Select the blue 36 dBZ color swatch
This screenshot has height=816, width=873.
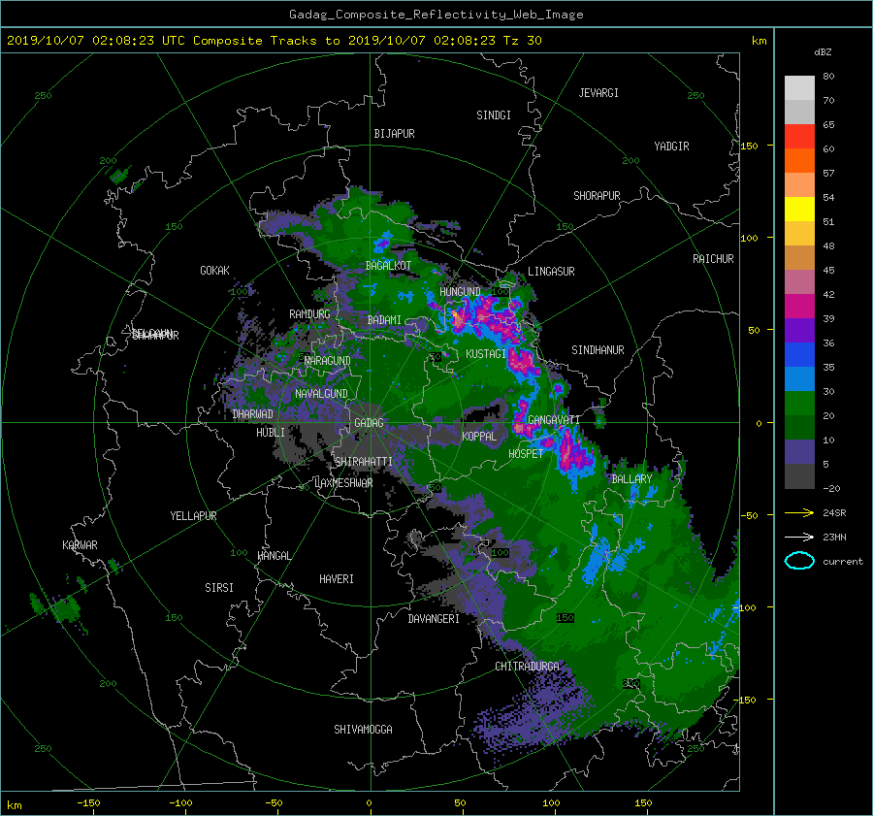pyautogui.click(x=799, y=354)
